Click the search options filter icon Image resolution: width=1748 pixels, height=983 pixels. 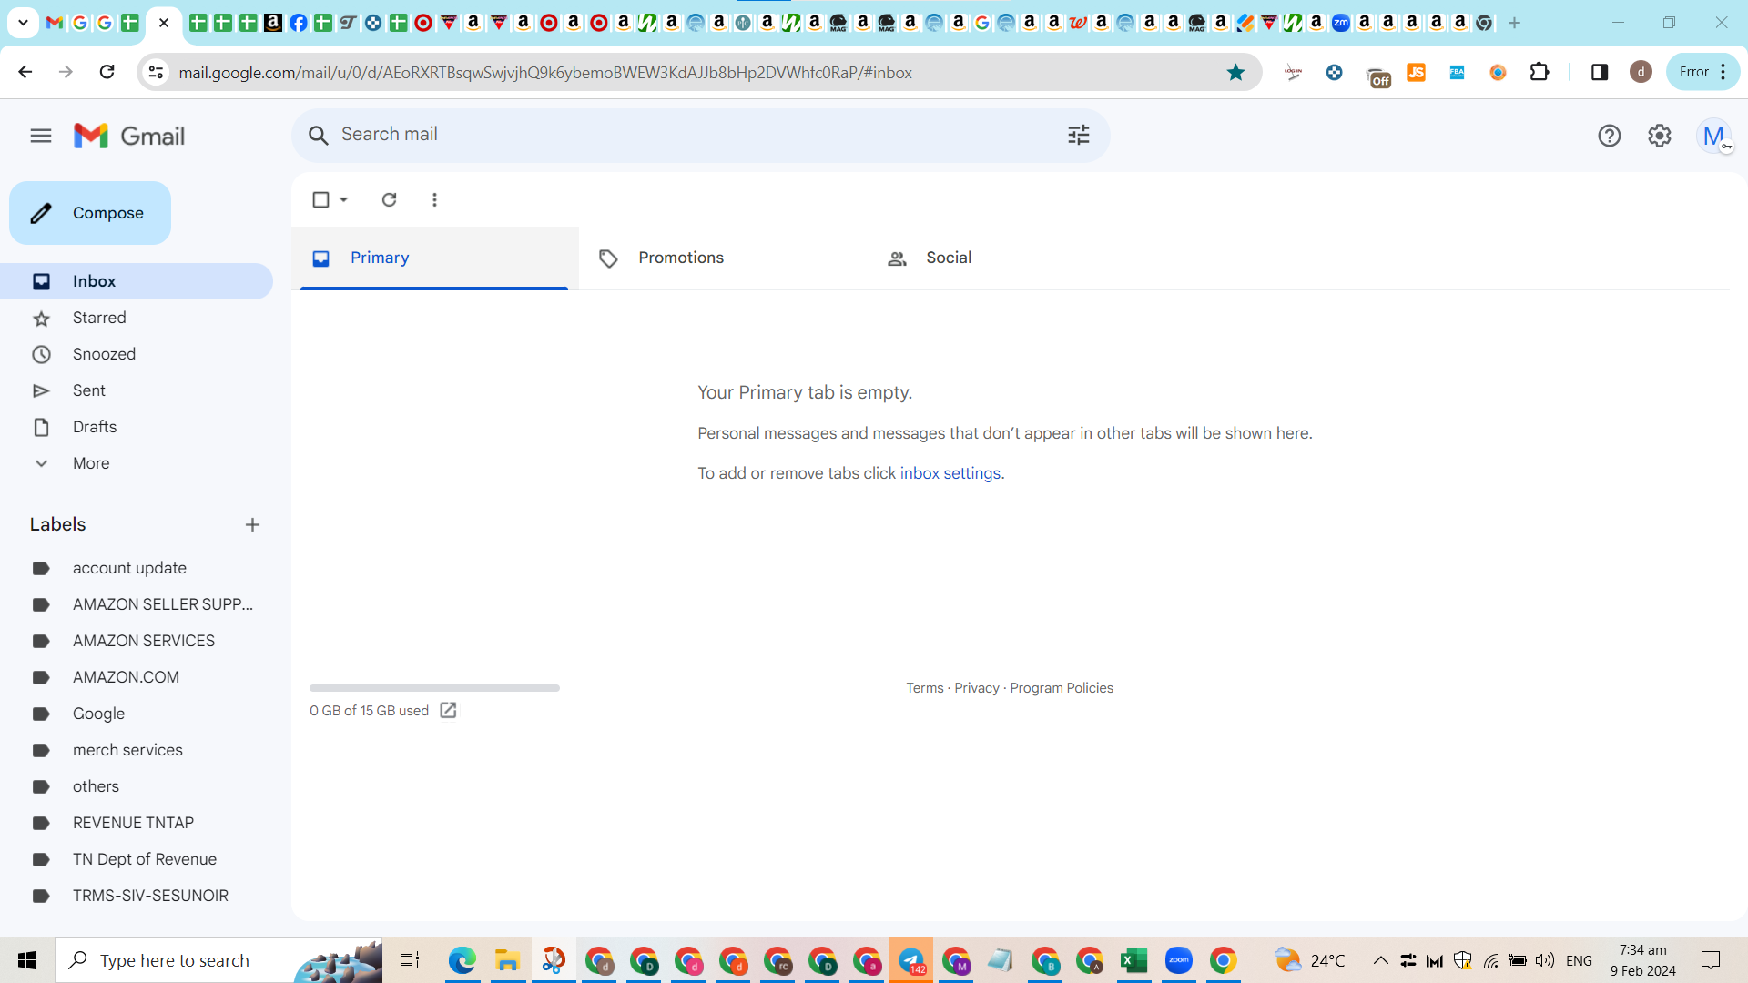click(1079, 136)
